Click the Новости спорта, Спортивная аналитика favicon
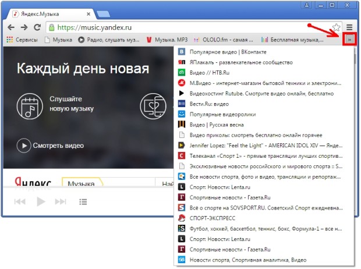 (182, 260)
